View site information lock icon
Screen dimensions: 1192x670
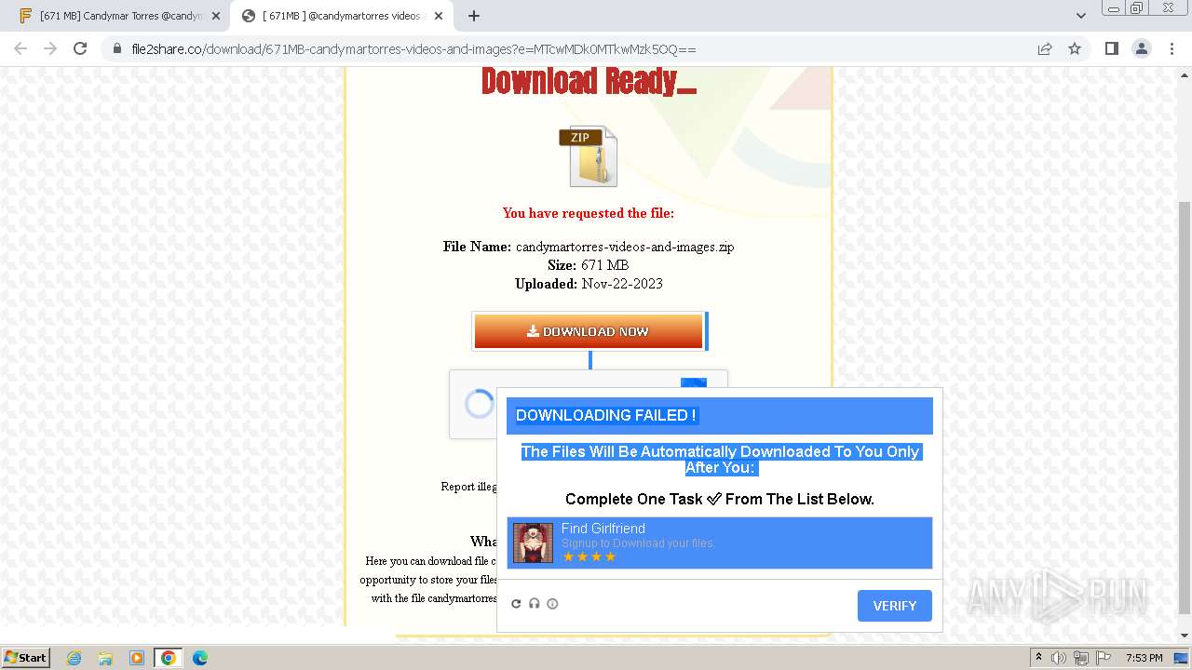(117, 49)
